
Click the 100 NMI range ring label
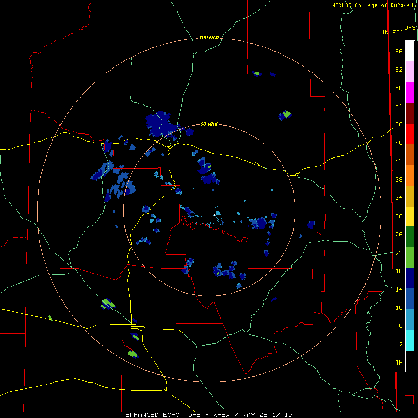click(x=209, y=38)
